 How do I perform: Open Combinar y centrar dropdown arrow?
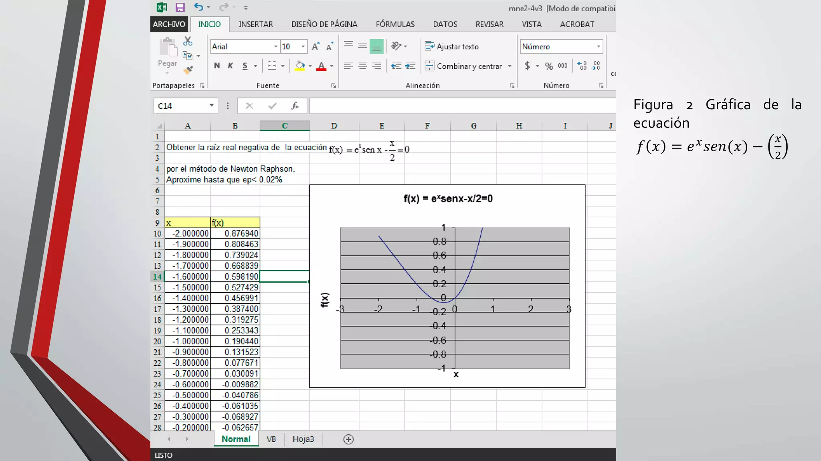tap(510, 66)
